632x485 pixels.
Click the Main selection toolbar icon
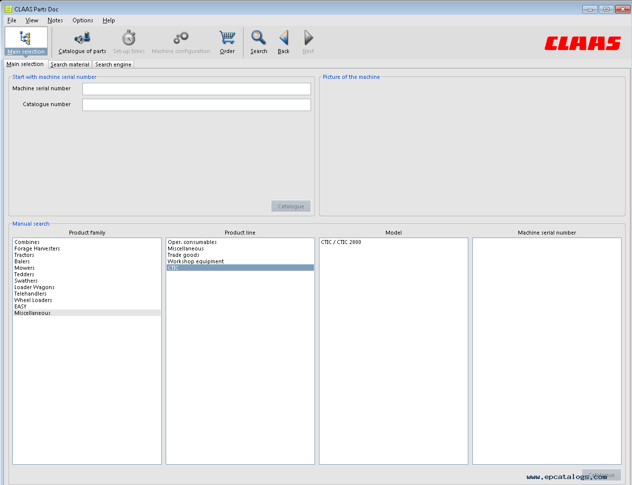26,41
